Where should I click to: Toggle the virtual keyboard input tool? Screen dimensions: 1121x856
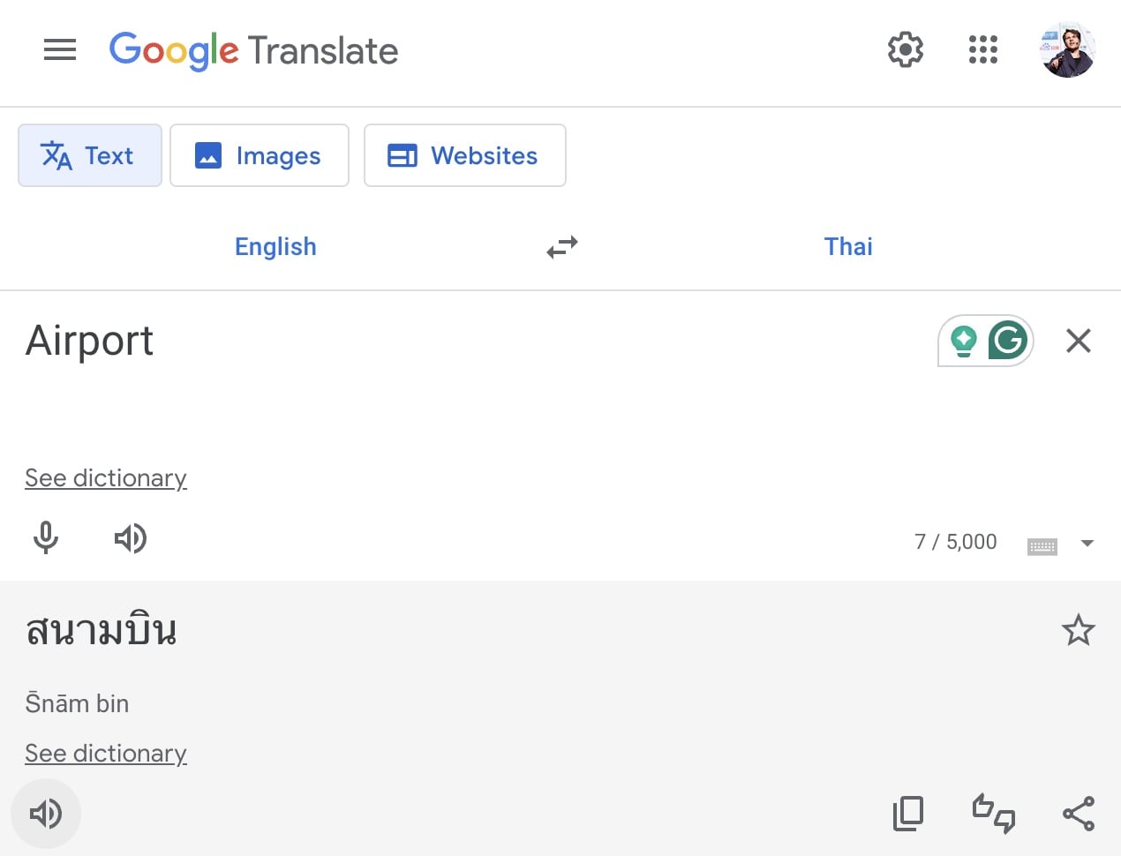(x=1042, y=546)
